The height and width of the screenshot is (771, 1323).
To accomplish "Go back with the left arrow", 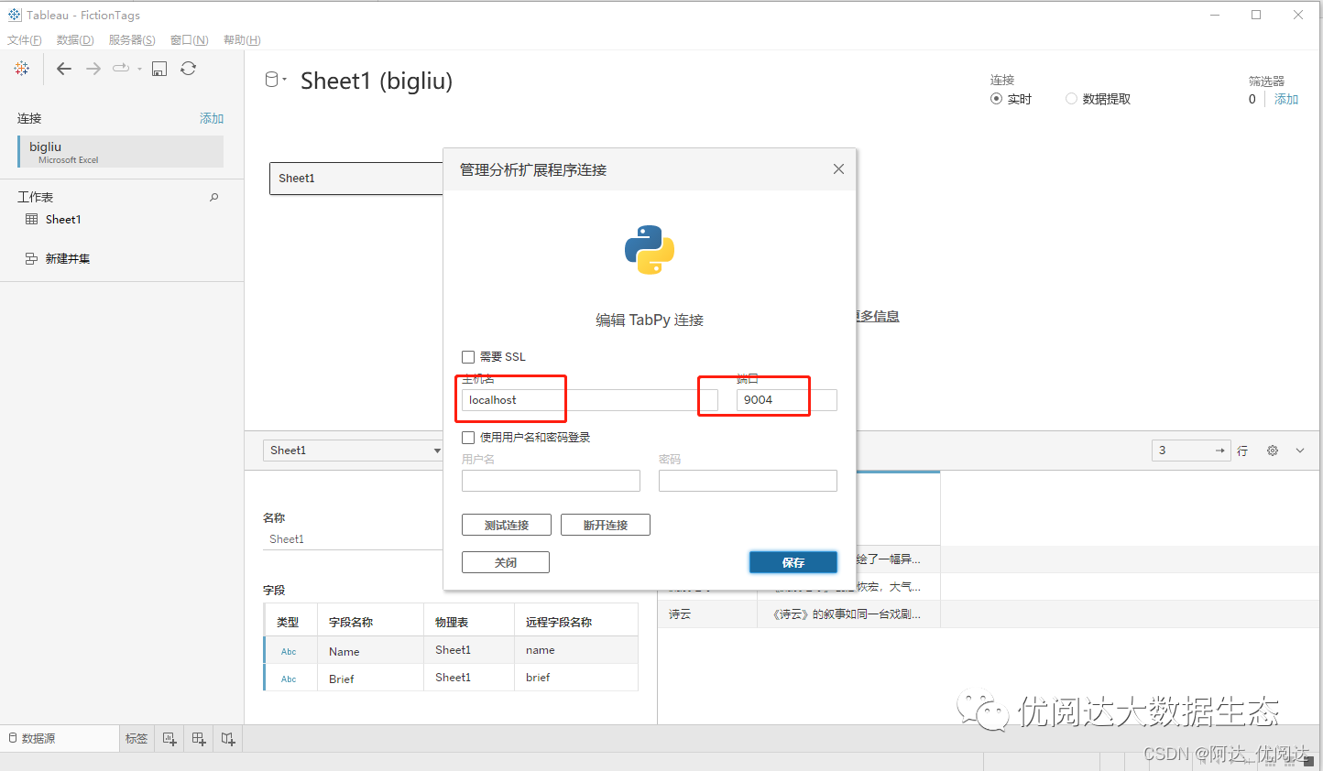I will (64, 69).
